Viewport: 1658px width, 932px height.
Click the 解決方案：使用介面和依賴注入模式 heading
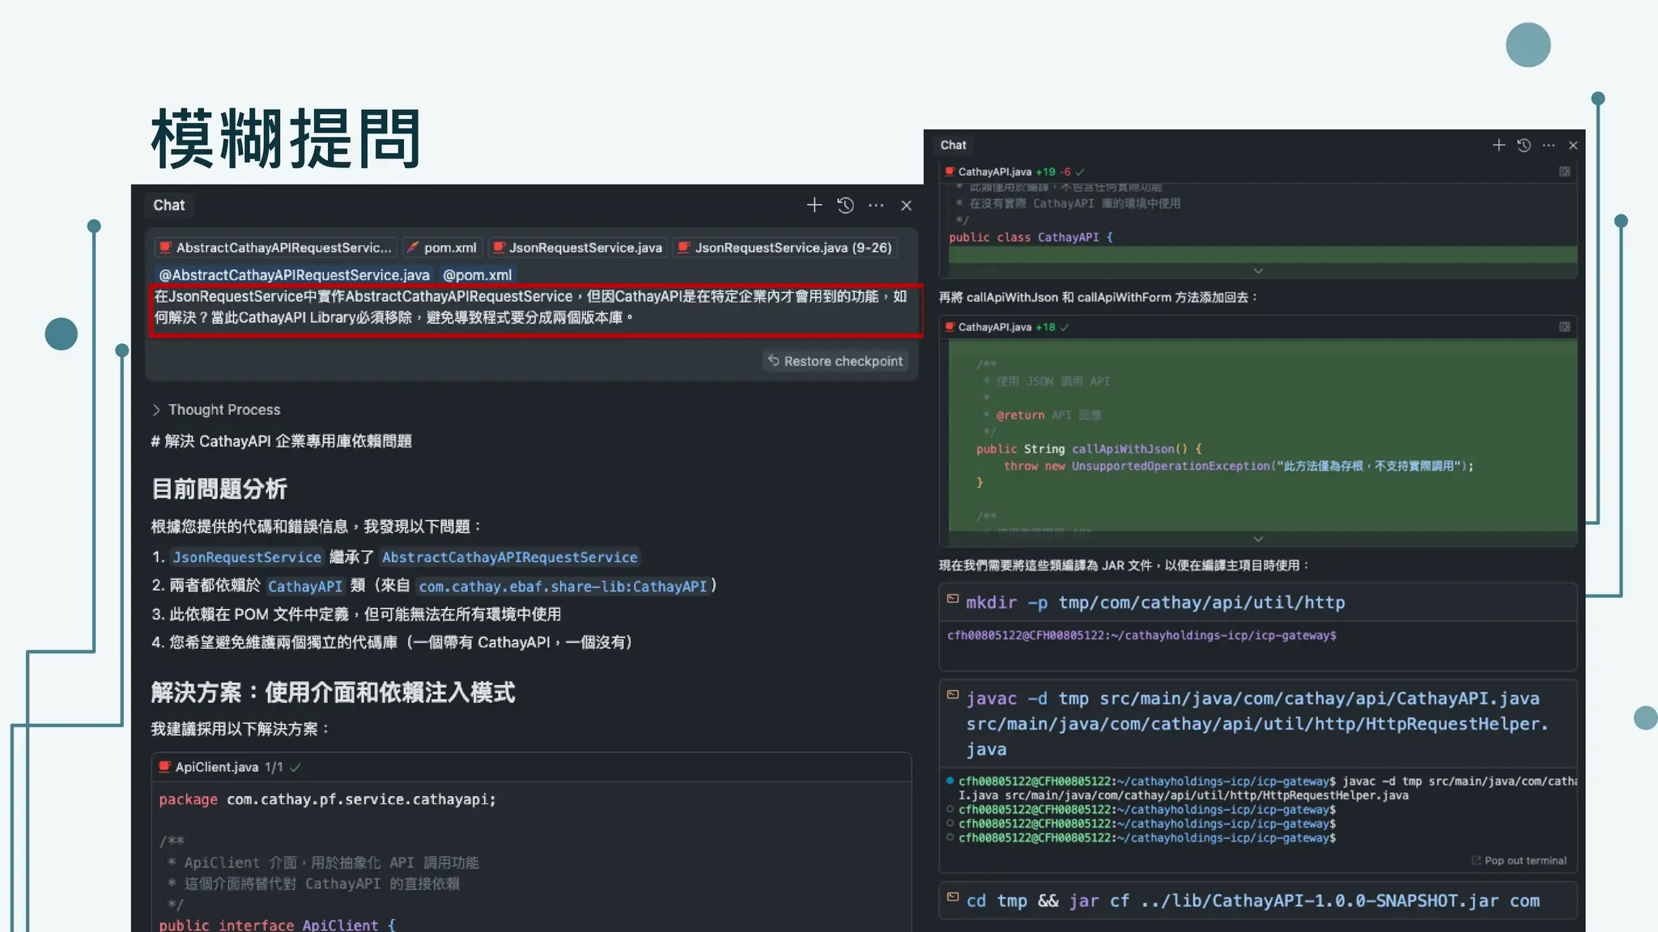pos(333,693)
